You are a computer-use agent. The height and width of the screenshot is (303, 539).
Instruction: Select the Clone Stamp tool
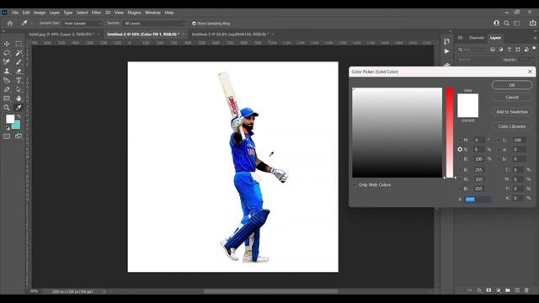pos(7,71)
